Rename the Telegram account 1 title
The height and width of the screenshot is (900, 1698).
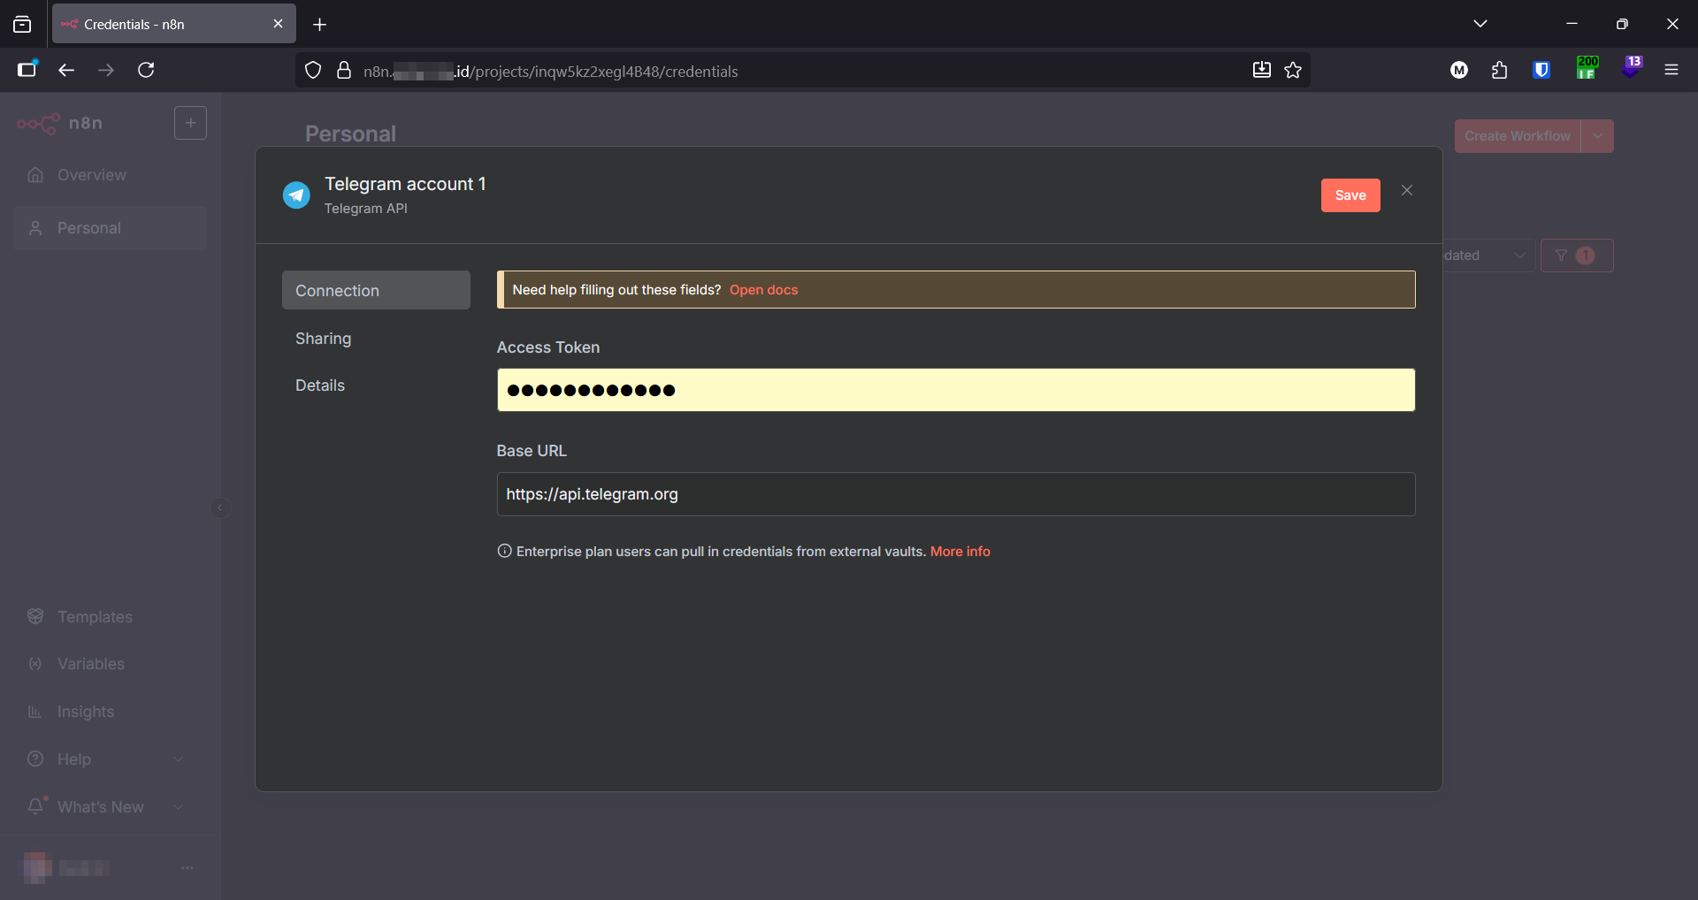(405, 184)
